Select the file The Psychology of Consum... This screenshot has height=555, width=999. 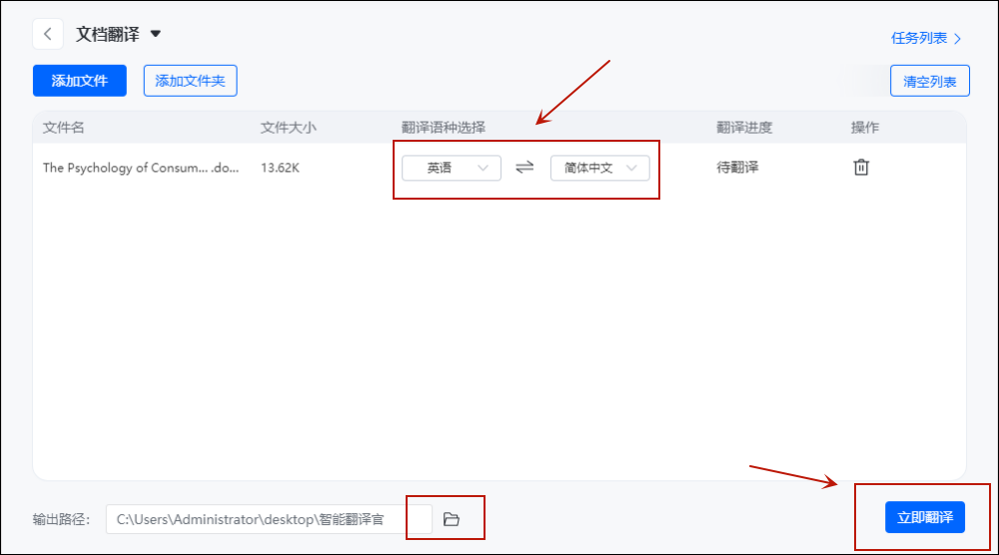click(141, 168)
